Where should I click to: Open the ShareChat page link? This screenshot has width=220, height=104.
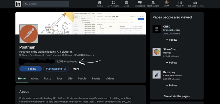coord(170,49)
